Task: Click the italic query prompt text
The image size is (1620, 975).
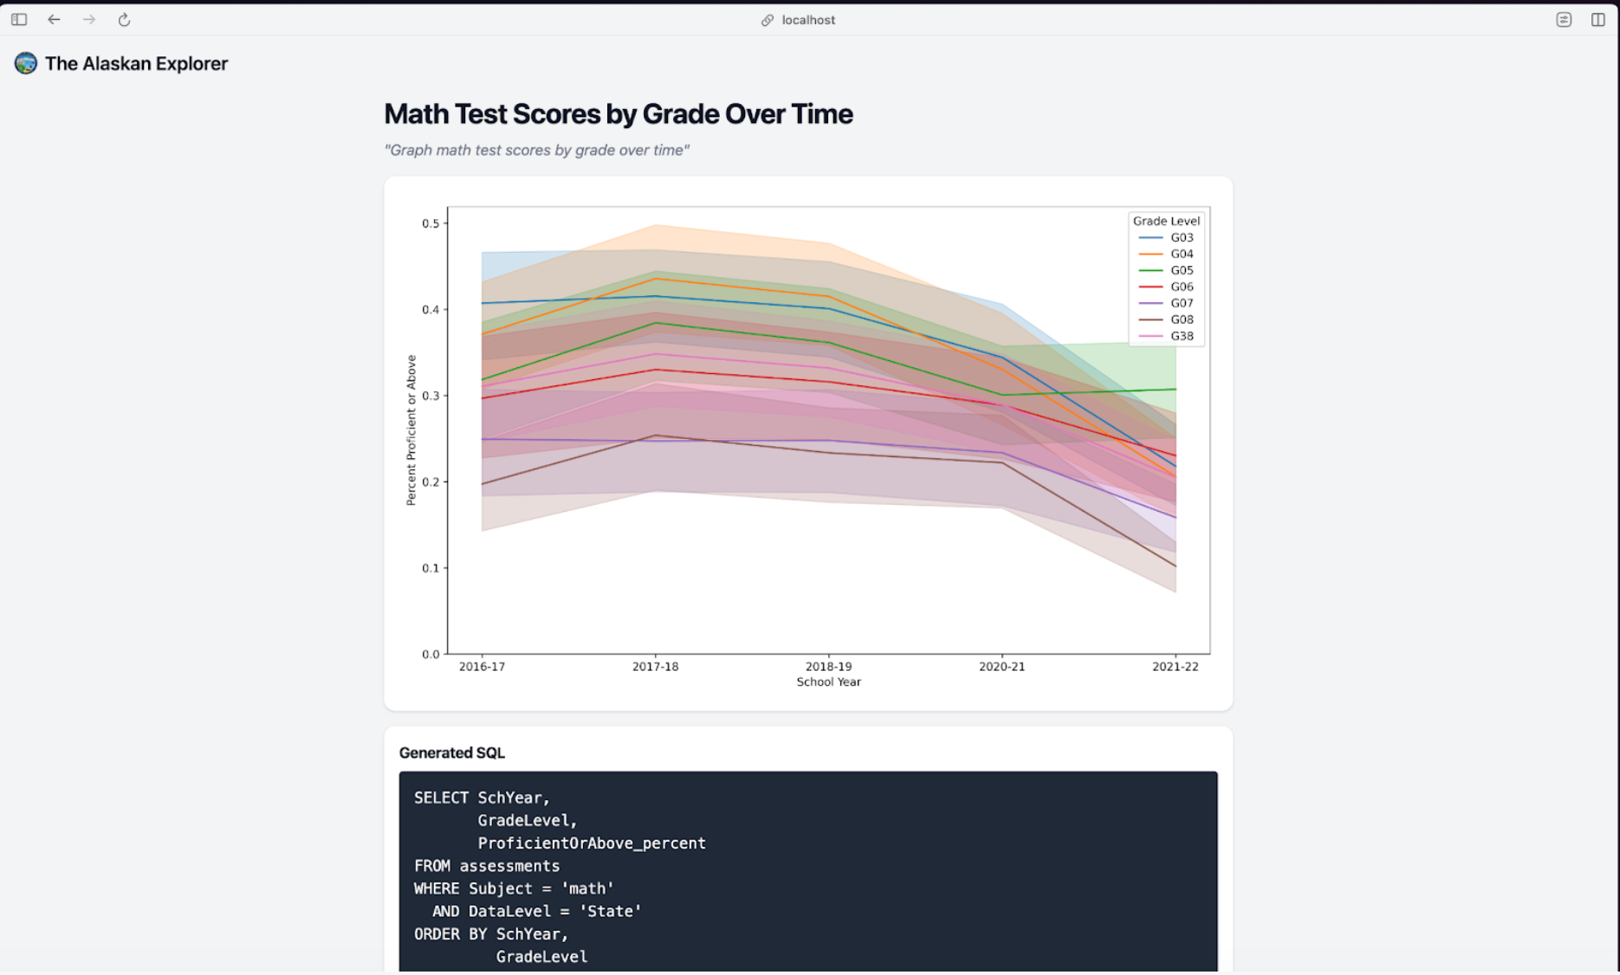Action: pyautogui.click(x=536, y=150)
